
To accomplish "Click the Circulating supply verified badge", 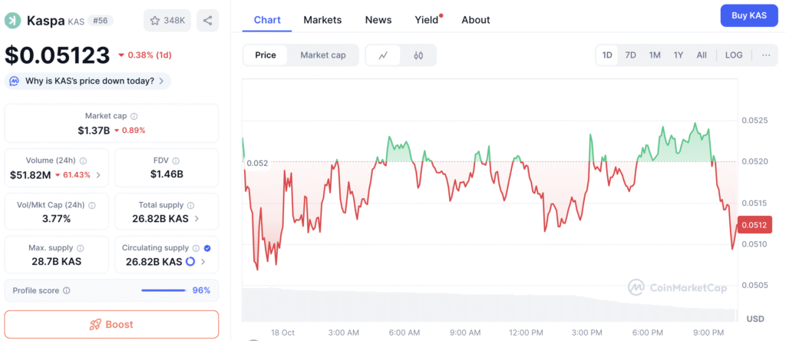I will pyautogui.click(x=208, y=248).
